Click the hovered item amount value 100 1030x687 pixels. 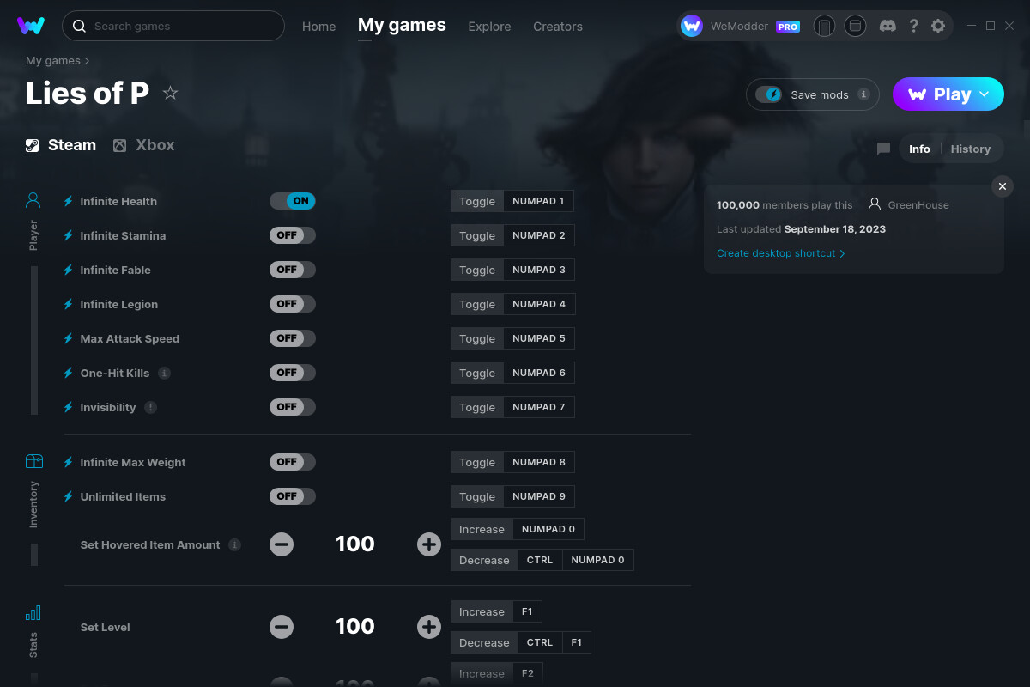click(355, 544)
